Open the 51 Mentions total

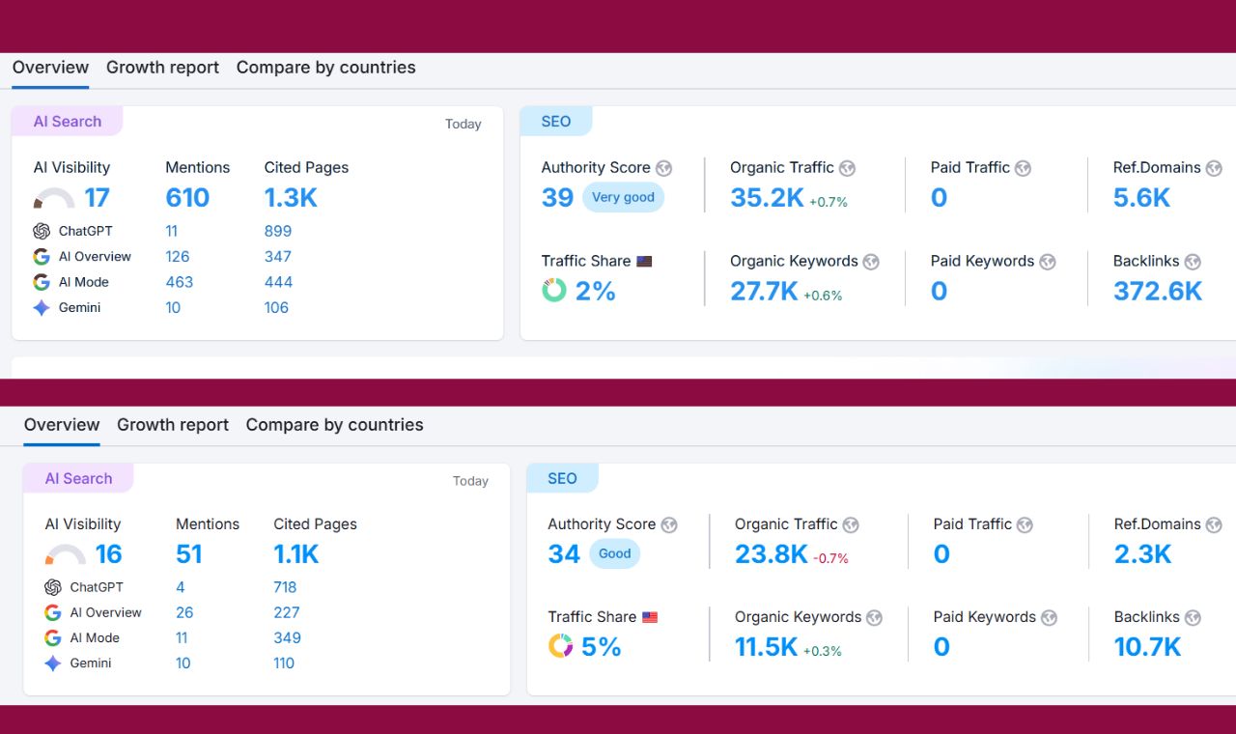tap(189, 554)
